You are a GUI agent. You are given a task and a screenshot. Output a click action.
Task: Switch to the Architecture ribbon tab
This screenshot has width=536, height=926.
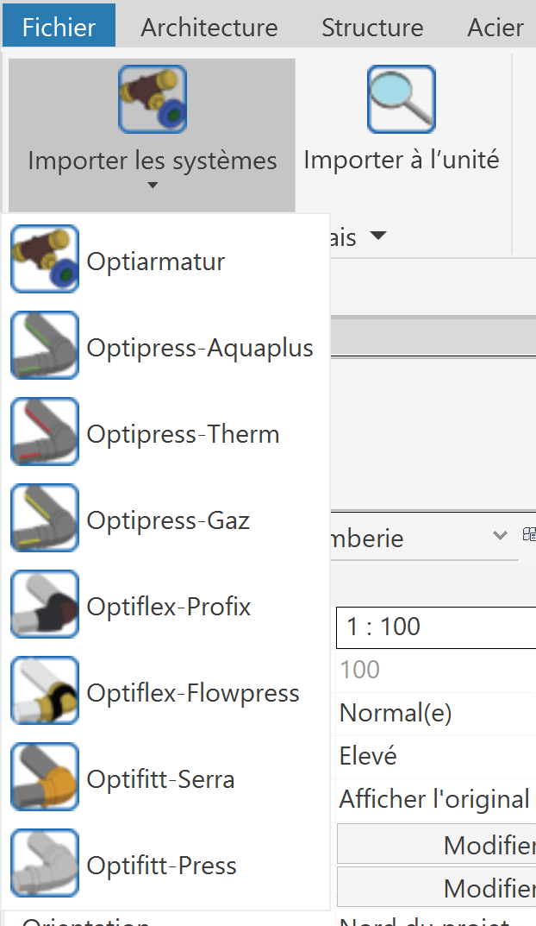(209, 27)
